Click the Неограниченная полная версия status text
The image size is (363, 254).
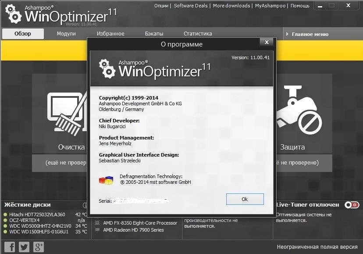pos(317,247)
